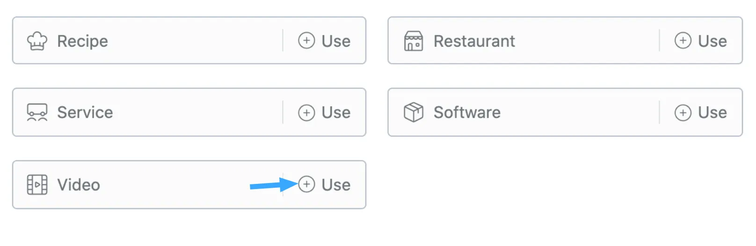This screenshot has width=756, height=246.
Task: Select the Recipe schema type label
Action: [x=82, y=41]
